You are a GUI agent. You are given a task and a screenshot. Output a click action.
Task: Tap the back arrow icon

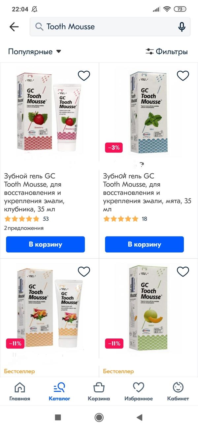[14, 27]
